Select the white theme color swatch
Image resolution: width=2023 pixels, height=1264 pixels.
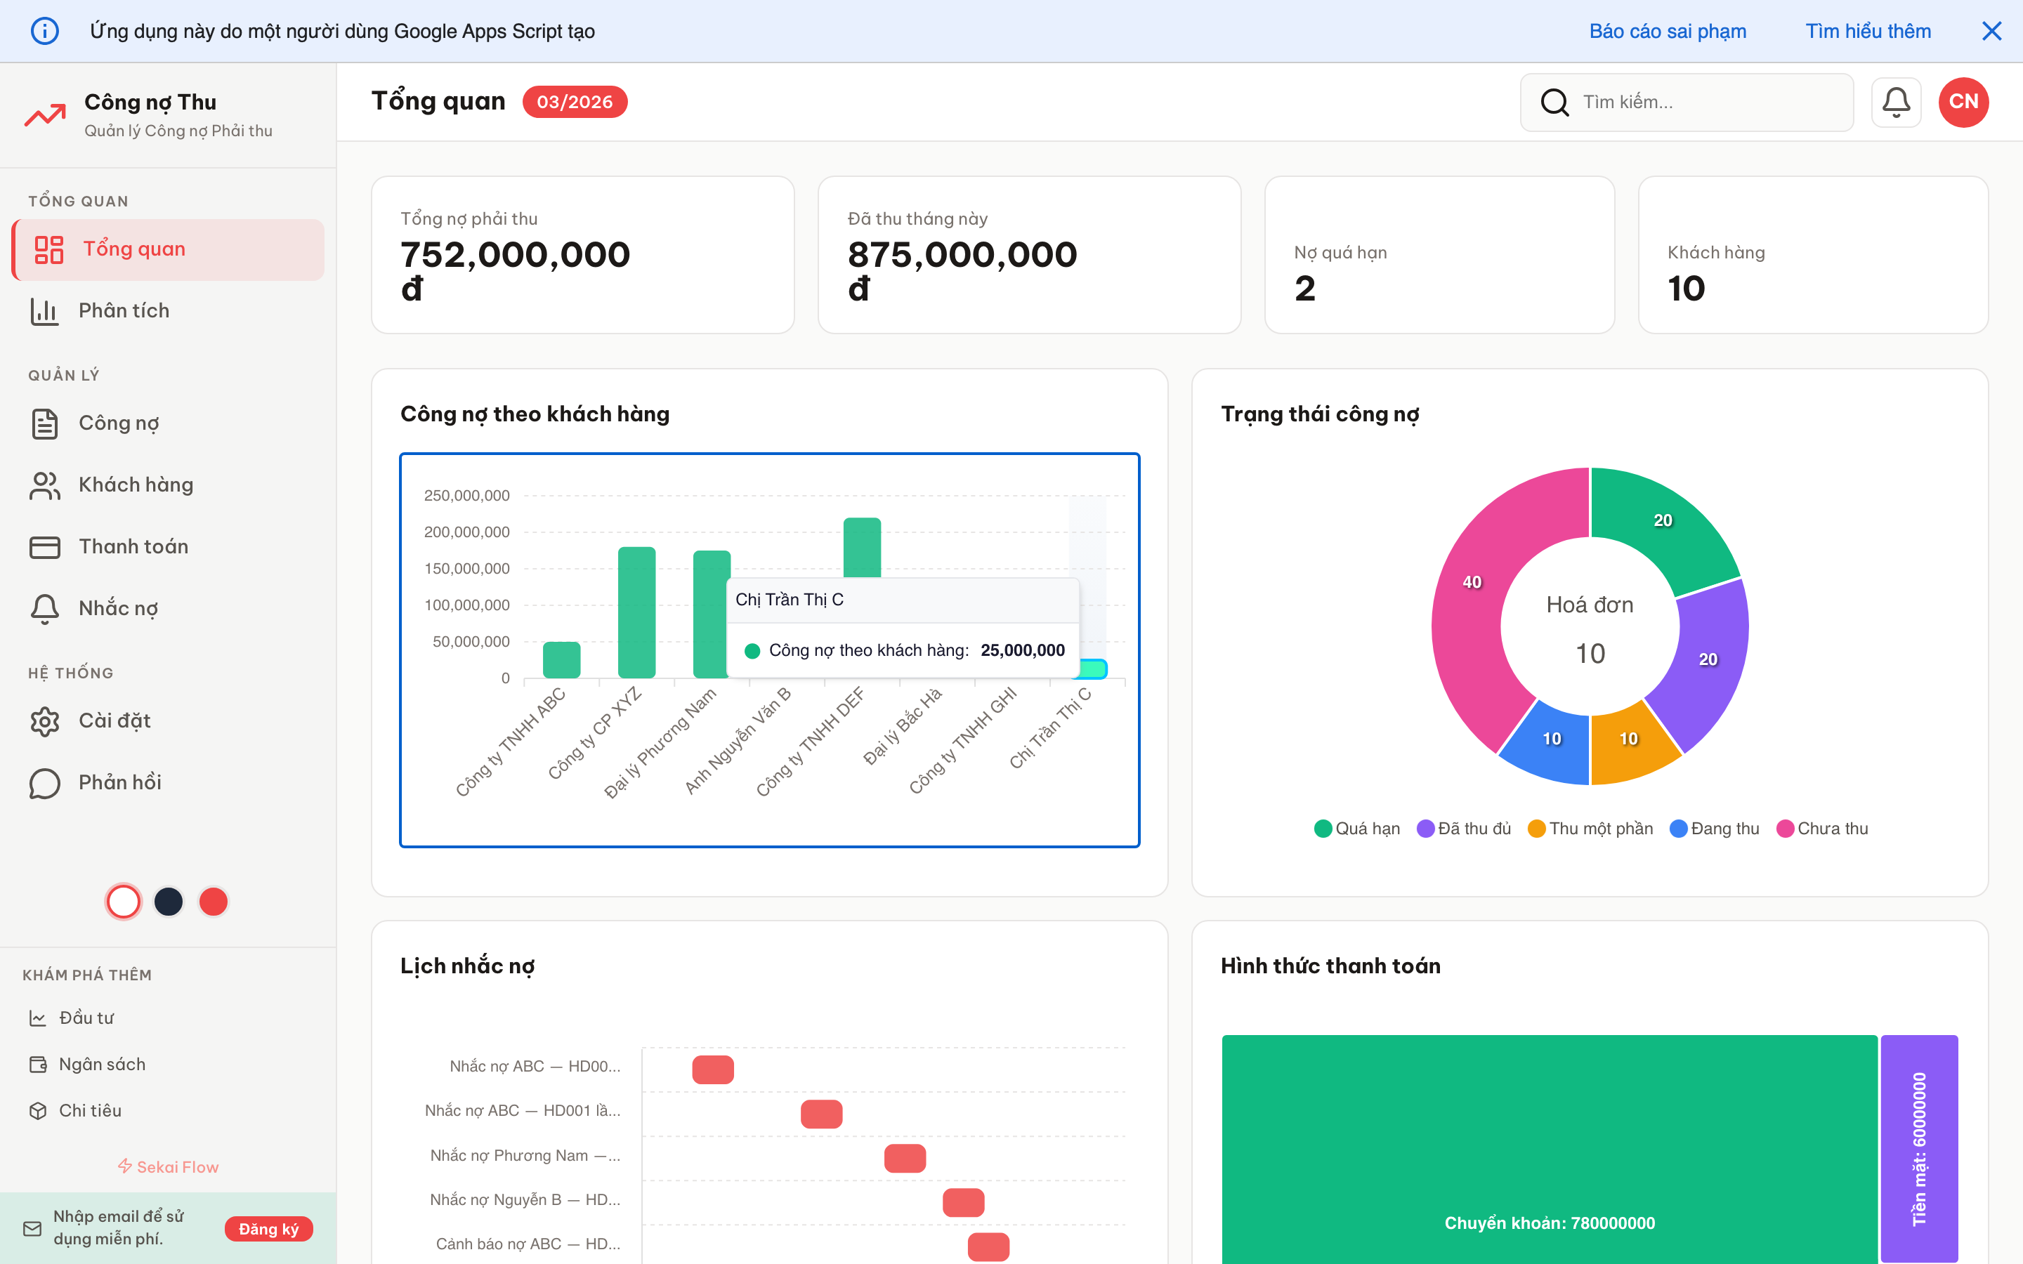point(124,901)
